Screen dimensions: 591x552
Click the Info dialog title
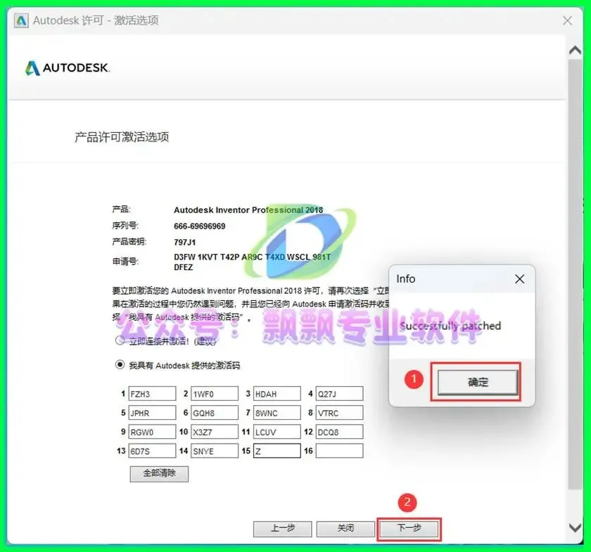click(405, 279)
